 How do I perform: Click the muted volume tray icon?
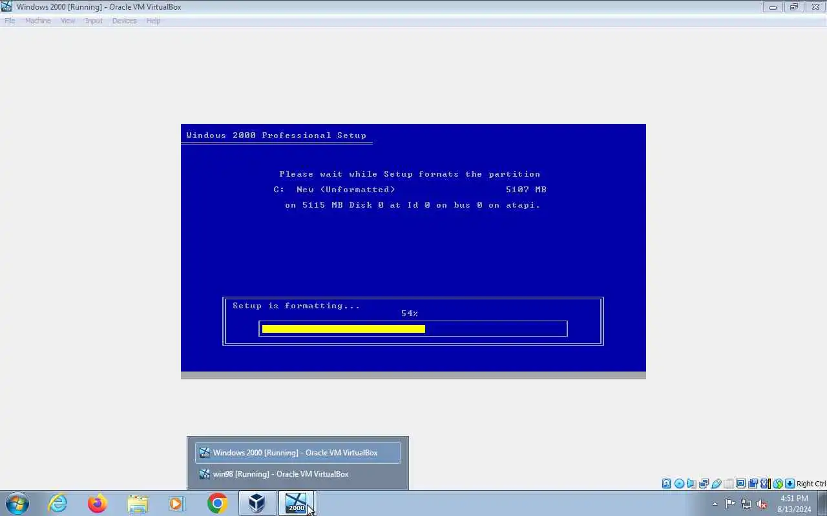click(x=762, y=504)
